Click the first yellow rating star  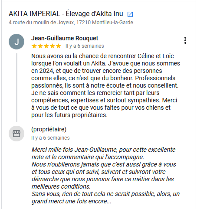click(34, 46)
